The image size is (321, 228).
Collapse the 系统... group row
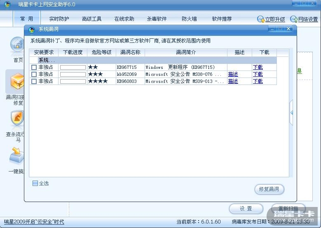(153, 60)
